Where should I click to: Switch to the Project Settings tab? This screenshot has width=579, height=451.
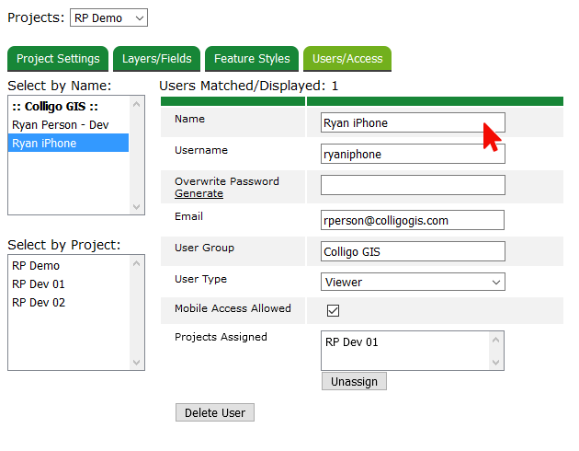58,59
